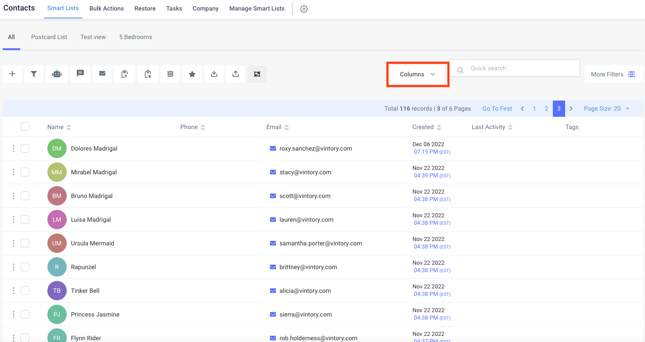Click the PJ avatar for Princess Jasmine
645x342 pixels.
57,314
